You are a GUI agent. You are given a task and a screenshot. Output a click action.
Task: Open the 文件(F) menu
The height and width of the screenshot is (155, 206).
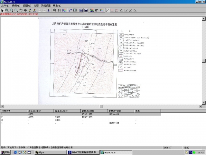click(5, 6)
